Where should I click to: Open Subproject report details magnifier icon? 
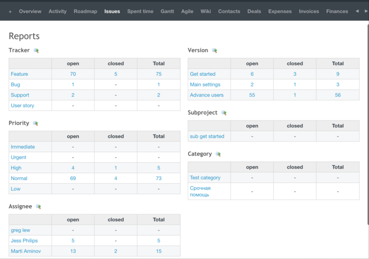224,113
